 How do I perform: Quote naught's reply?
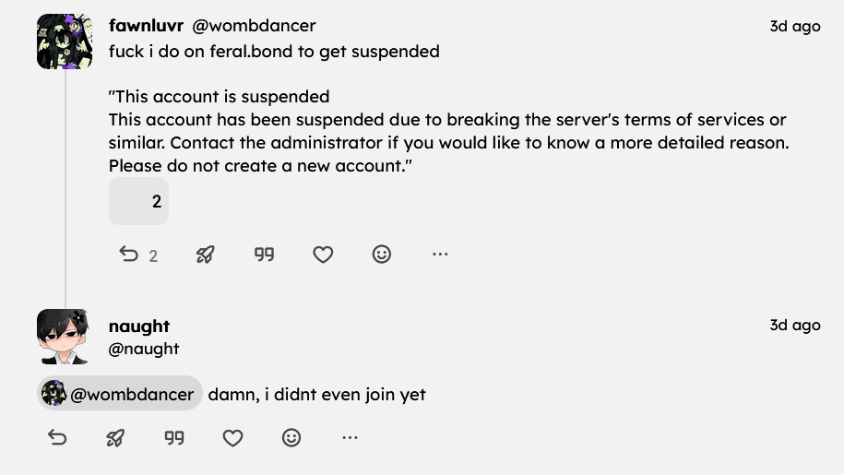click(173, 438)
